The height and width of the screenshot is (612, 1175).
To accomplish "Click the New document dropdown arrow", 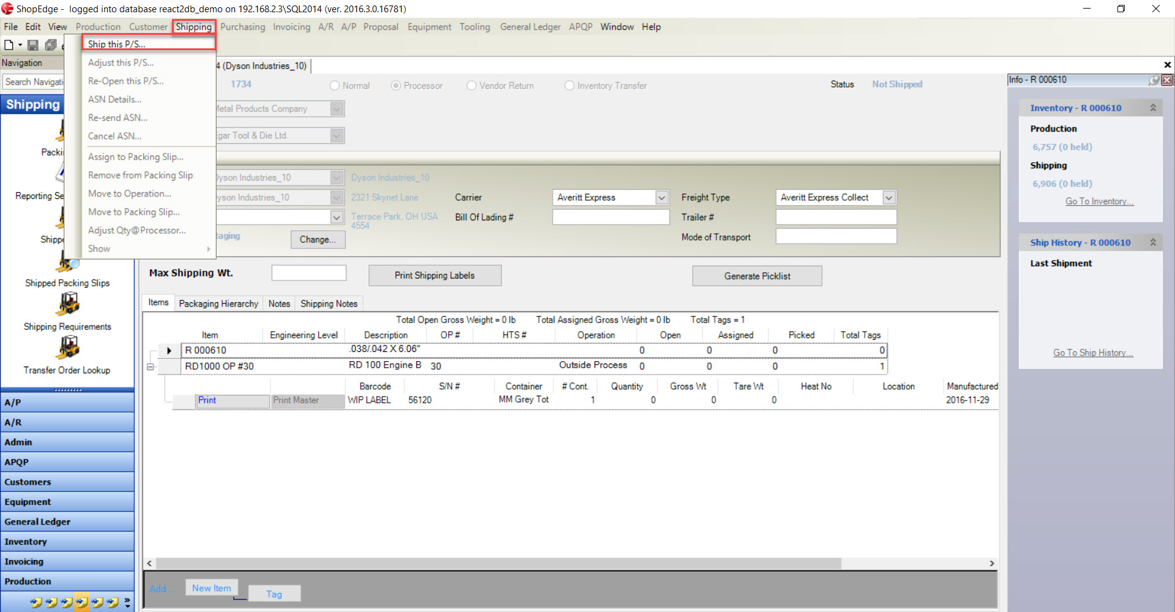I will (x=20, y=45).
